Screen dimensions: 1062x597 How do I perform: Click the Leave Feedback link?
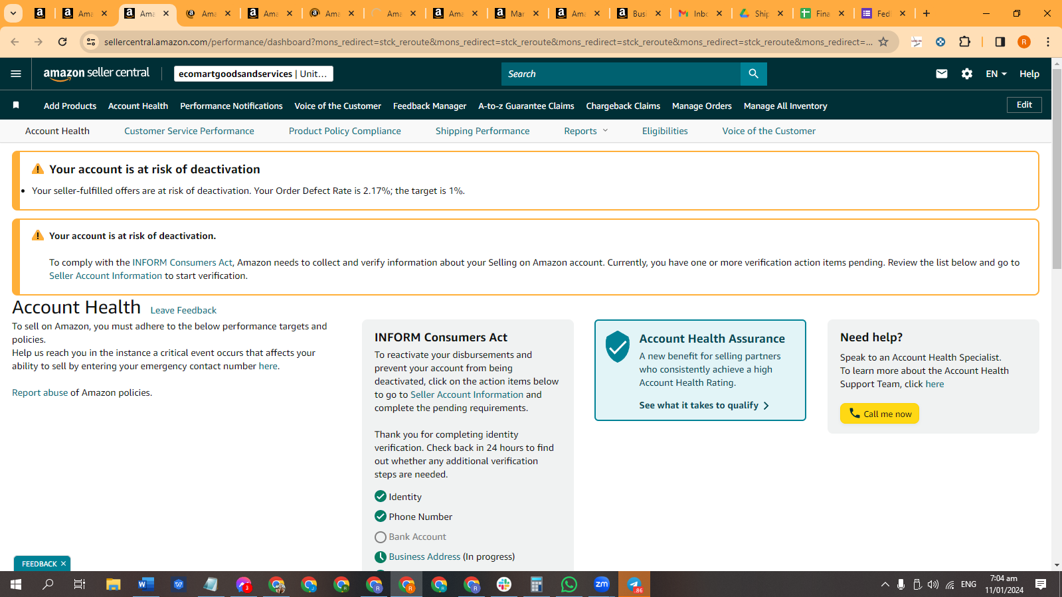pyautogui.click(x=183, y=310)
